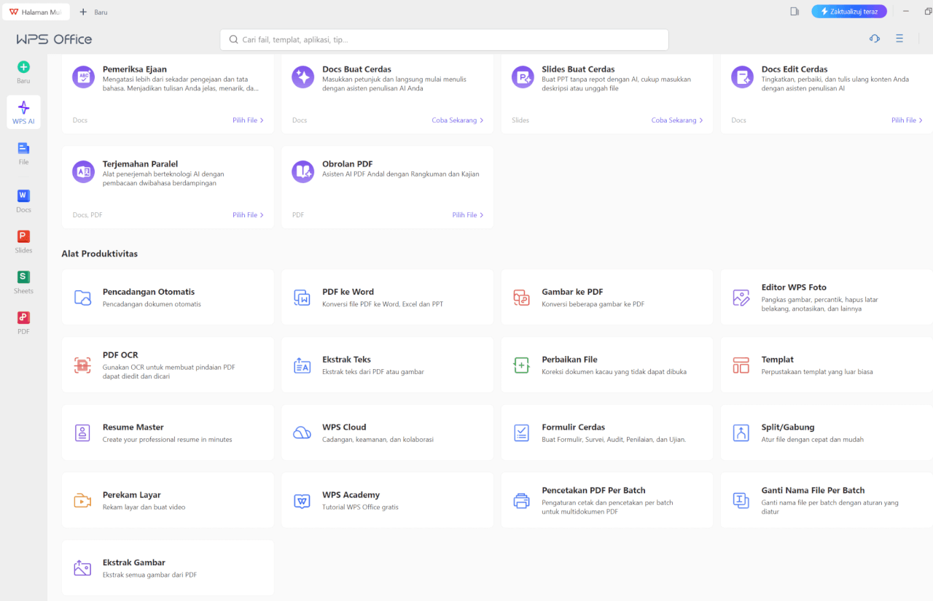Open the Halaman Mula tab

pyautogui.click(x=35, y=12)
